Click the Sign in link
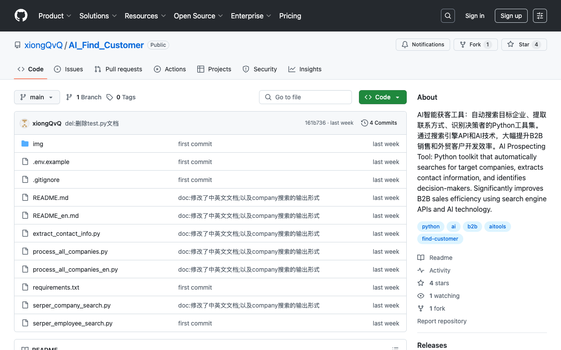Screen dimensions: 561x350 tap(475, 16)
